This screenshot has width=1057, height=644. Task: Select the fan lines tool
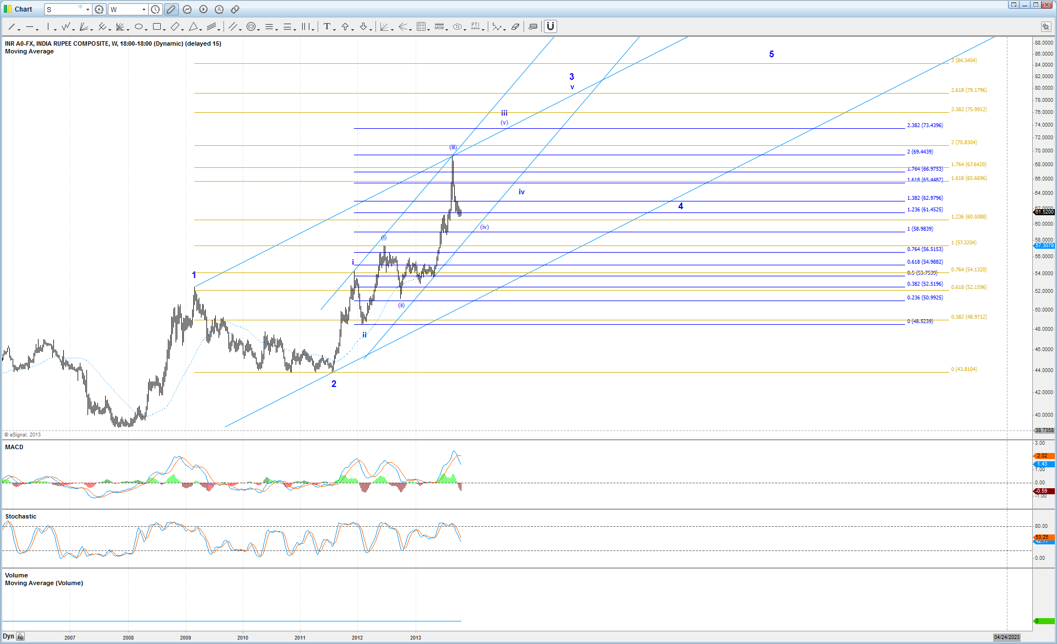click(x=84, y=26)
